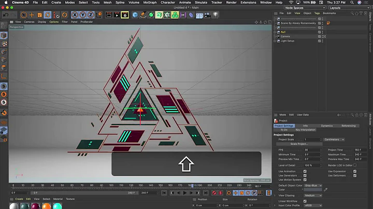Toggle Use Deformers checkbox
This screenshot has height=209, width=373.
click(355, 175)
